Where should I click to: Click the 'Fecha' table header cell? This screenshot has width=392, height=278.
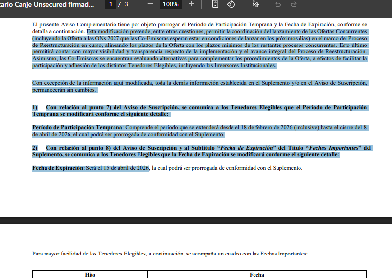[x=257, y=275]
